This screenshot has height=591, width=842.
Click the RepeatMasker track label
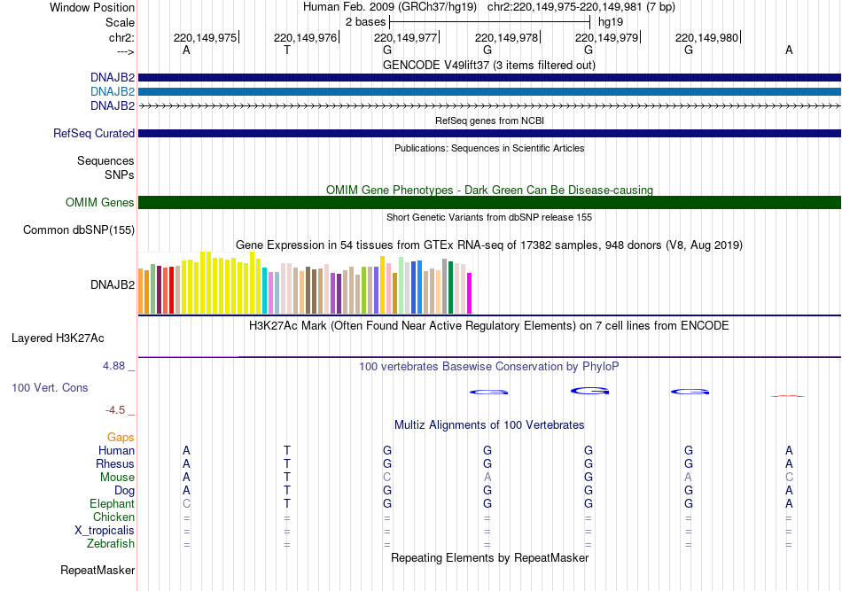click(97, 571)
